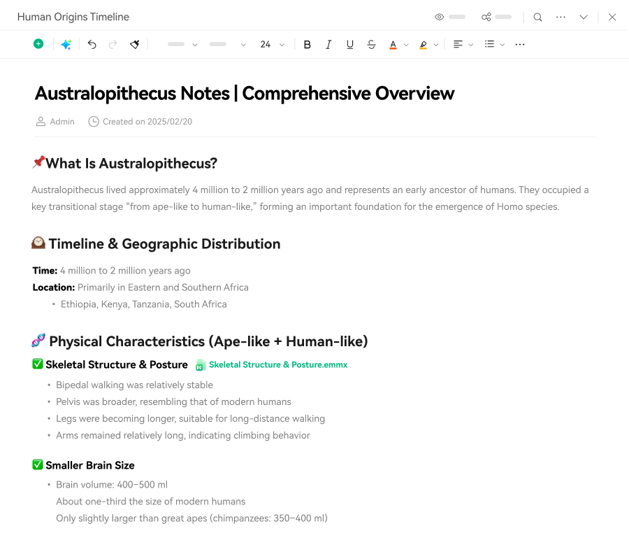Click bullet Bipedal walking was relatively stable

point(134,385)
